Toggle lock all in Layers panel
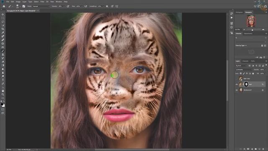 point(253,73)
